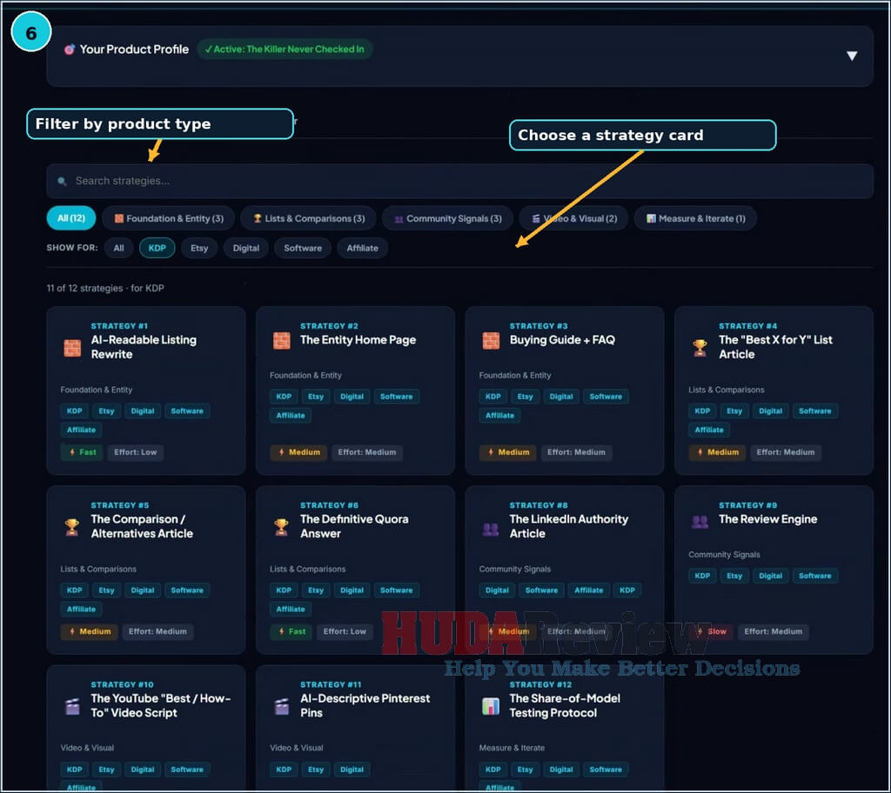Click Affiliate tag on Best X for Y card

point(709,430)
